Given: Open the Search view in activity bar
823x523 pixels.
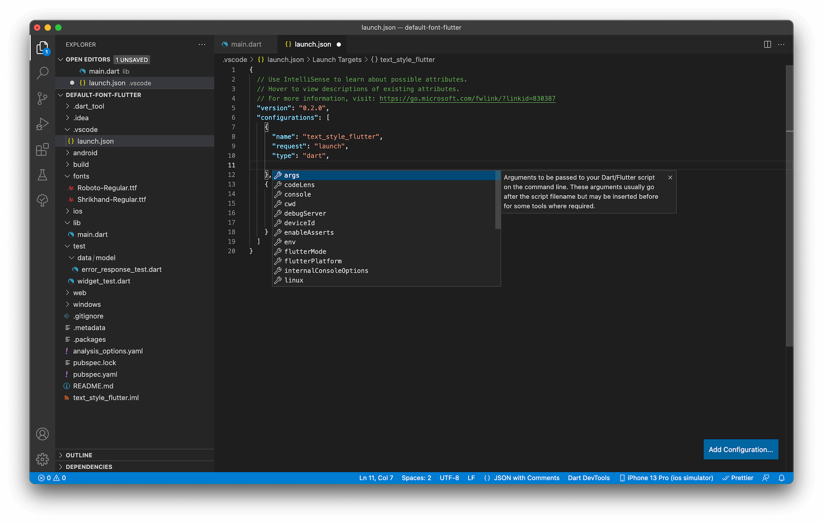Looking at the screenshot, I should [42, 73].
